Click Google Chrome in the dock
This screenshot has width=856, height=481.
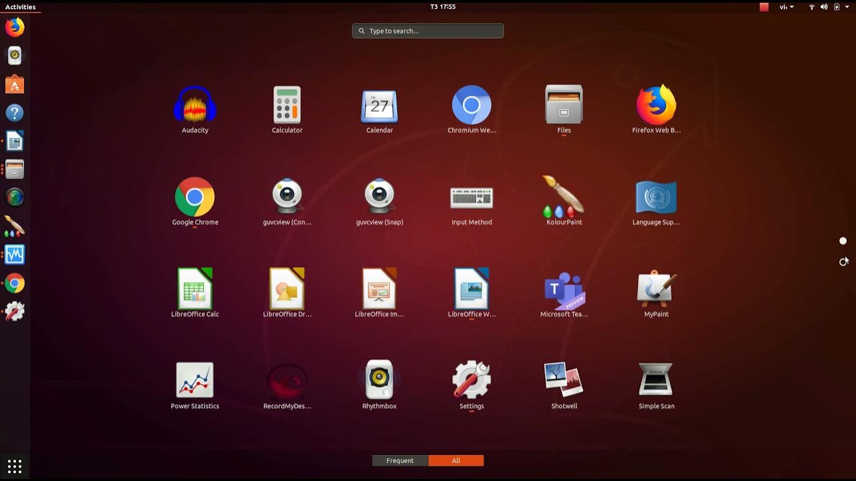coord(15,283)
